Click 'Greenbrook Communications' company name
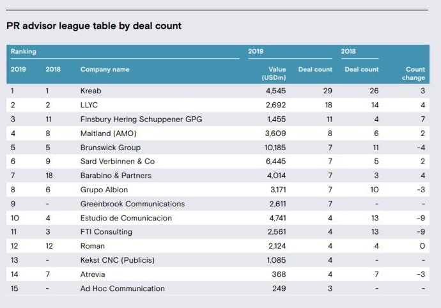441x308 pixels. (132, 204)
